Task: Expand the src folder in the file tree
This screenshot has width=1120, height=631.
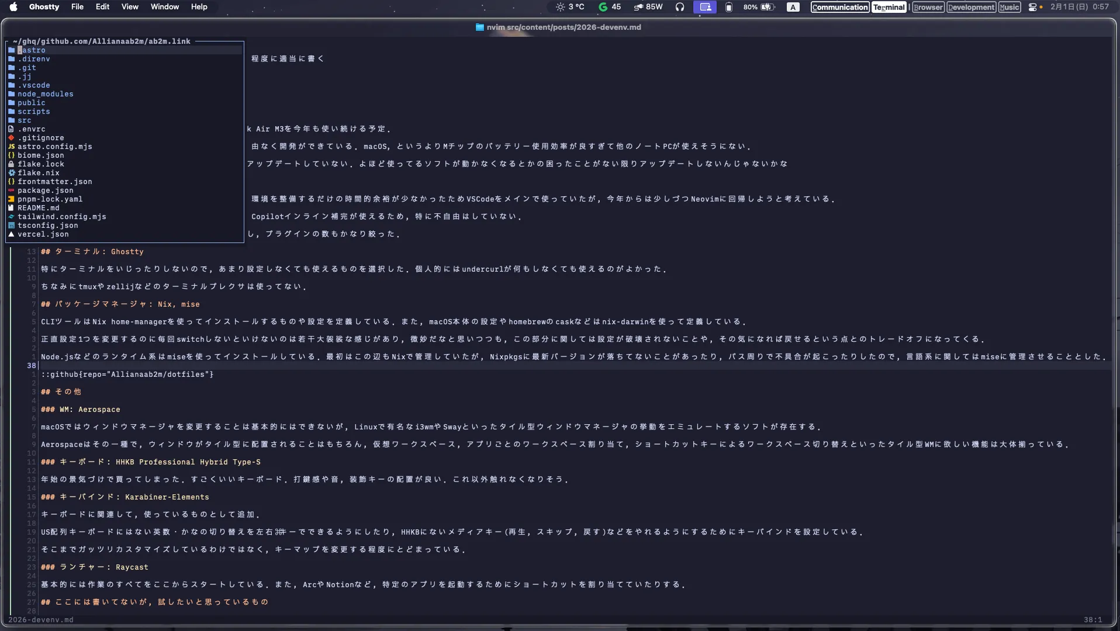Action: [25, 120]
